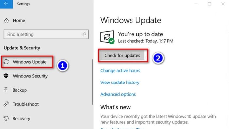This screenshot has height=129, width=229.
Task: Click the search magnifier icon
Action: click(x=84, y=34)
